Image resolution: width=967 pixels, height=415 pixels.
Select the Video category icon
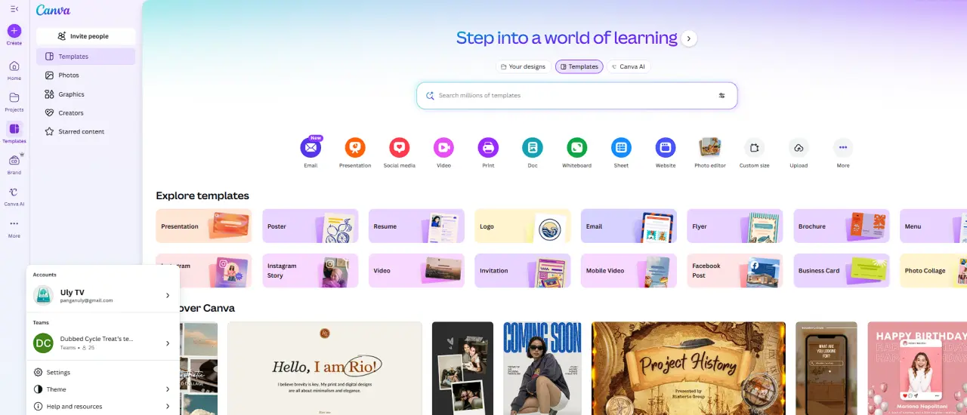click(443, 147)
